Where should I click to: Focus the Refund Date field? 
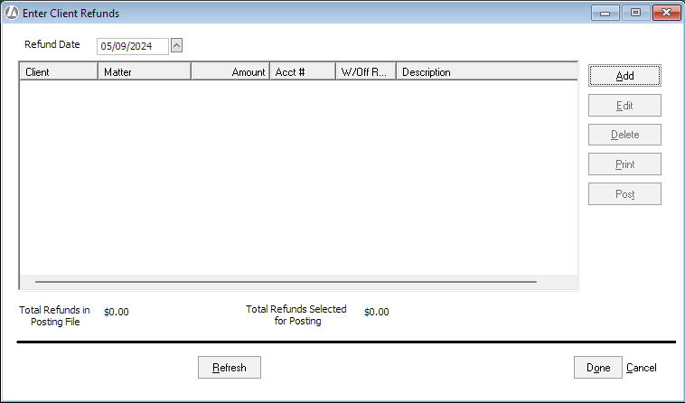coord(132,46)
